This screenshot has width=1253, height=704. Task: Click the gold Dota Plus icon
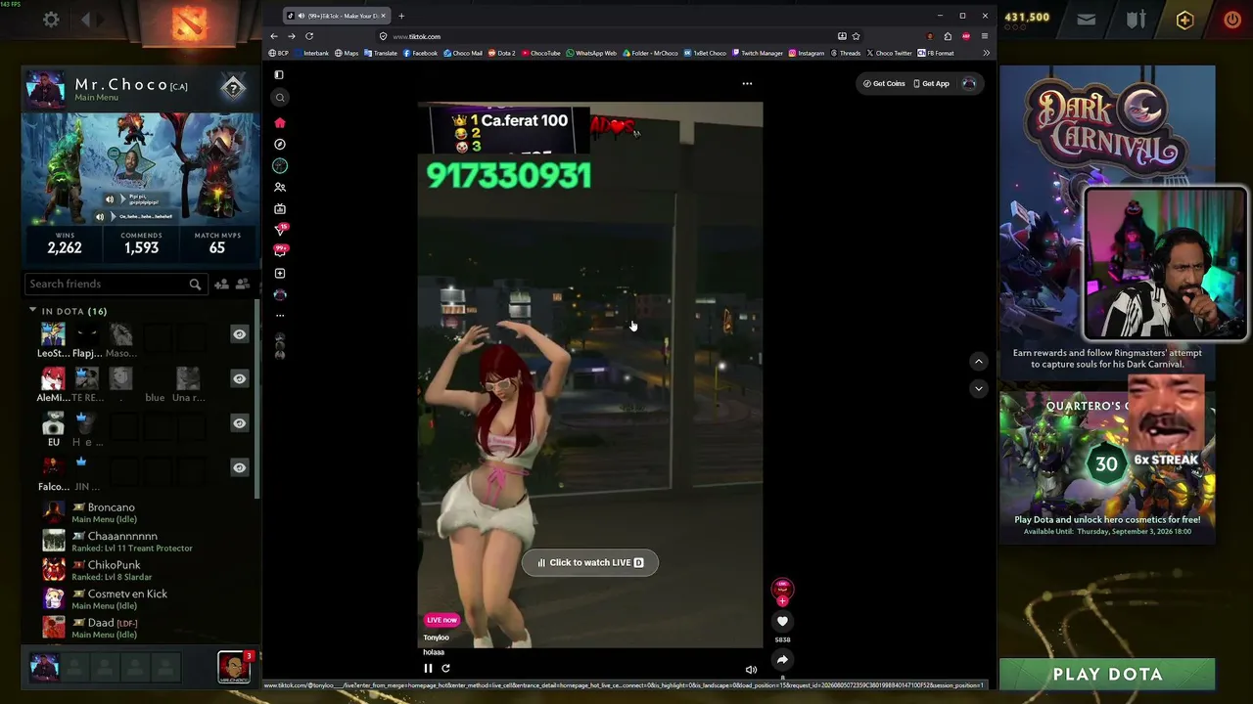tap(1184, 20)
